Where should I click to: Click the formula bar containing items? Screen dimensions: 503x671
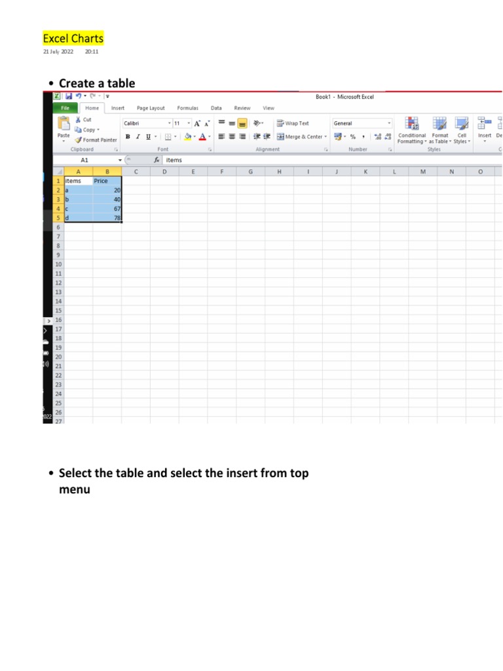332,160
